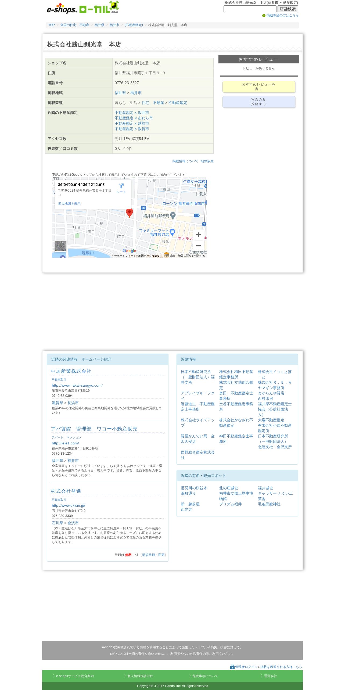345x690 pixels.
Task: Open 株式会社益進 heading link
Action: (66, 491)
